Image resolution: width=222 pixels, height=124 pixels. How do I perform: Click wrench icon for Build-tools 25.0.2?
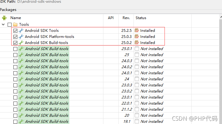tap(21, 43)
